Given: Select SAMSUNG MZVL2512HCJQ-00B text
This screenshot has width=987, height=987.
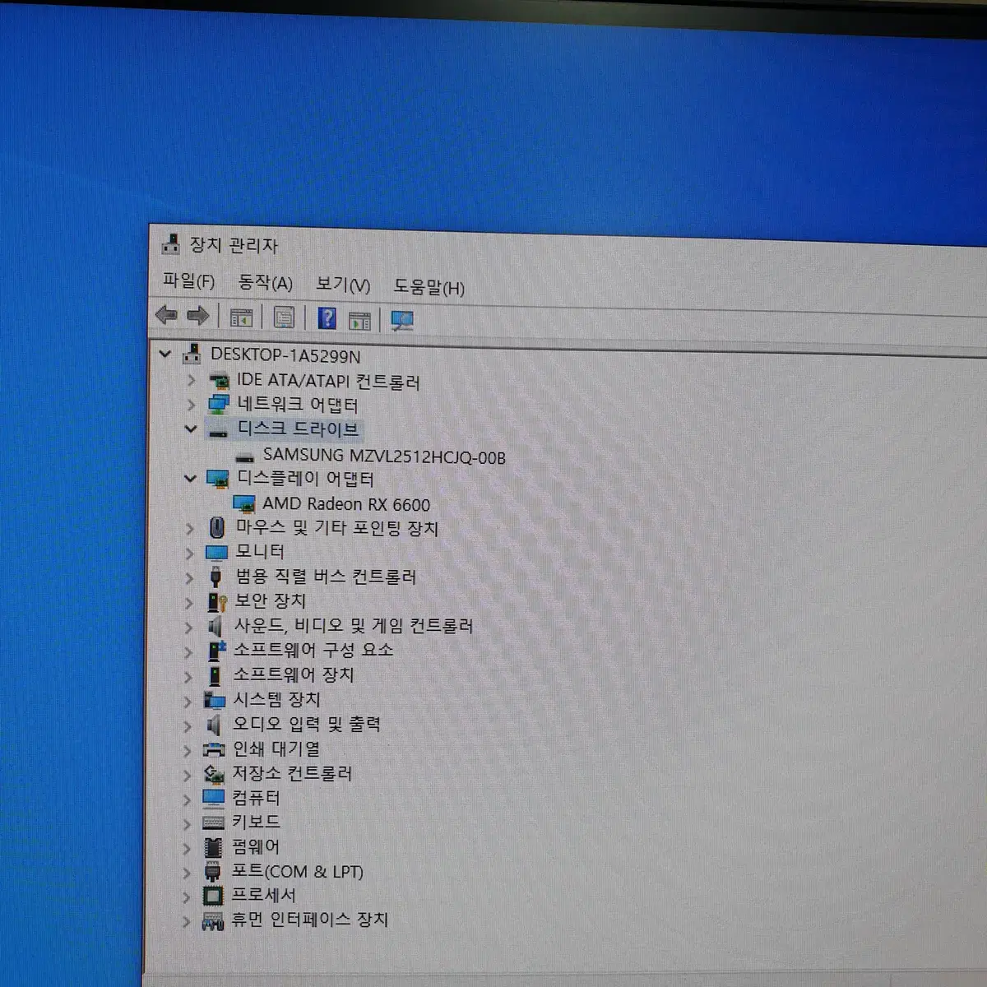Looking at the screenshot, I should click(384, 456).
